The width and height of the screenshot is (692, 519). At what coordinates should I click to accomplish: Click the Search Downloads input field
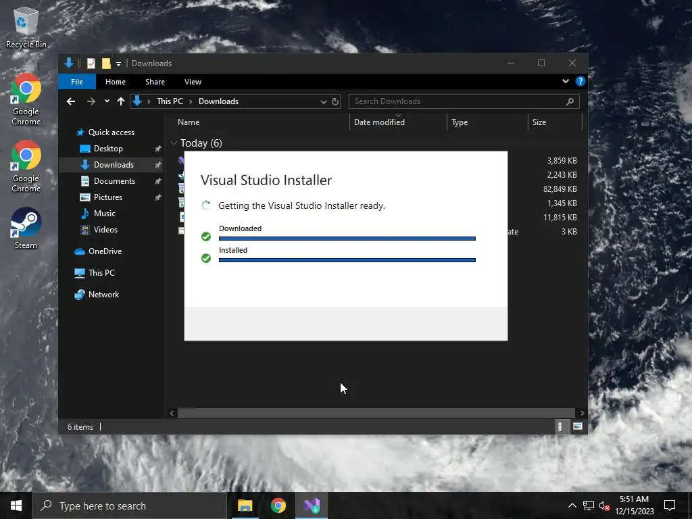pos(464,101)
